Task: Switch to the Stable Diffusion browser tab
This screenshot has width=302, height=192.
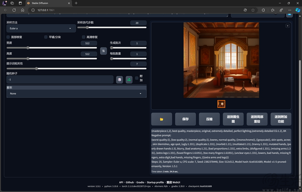Action: [x=49, y=3]
